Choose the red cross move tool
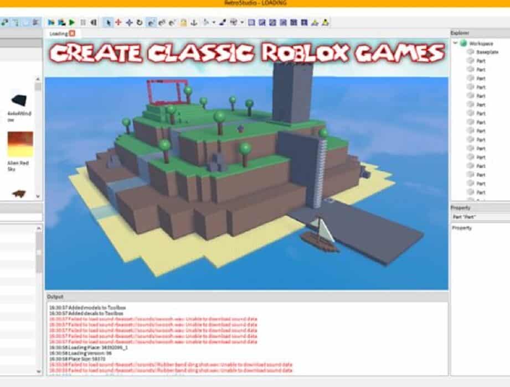The width and height of the screenshot is (510, 387). 119,23
